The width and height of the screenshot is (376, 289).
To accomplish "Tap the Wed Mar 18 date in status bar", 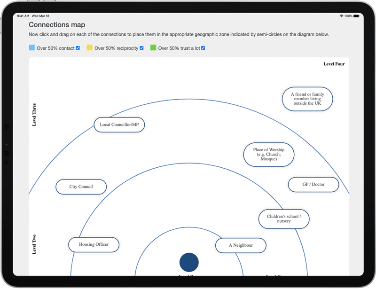I will [x=40, y=16].
